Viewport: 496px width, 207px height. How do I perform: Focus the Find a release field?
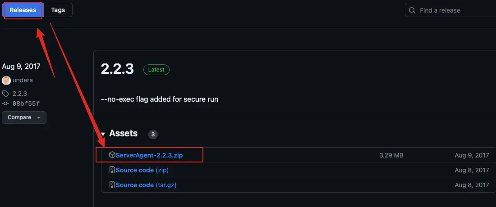[x=455, y=10]
